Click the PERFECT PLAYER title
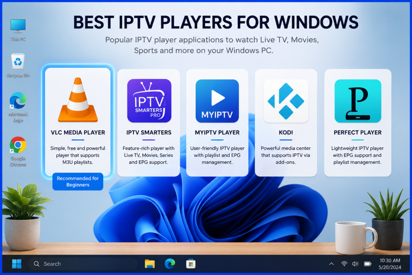Viewport: 412px width, 275px height. point(358,132)
